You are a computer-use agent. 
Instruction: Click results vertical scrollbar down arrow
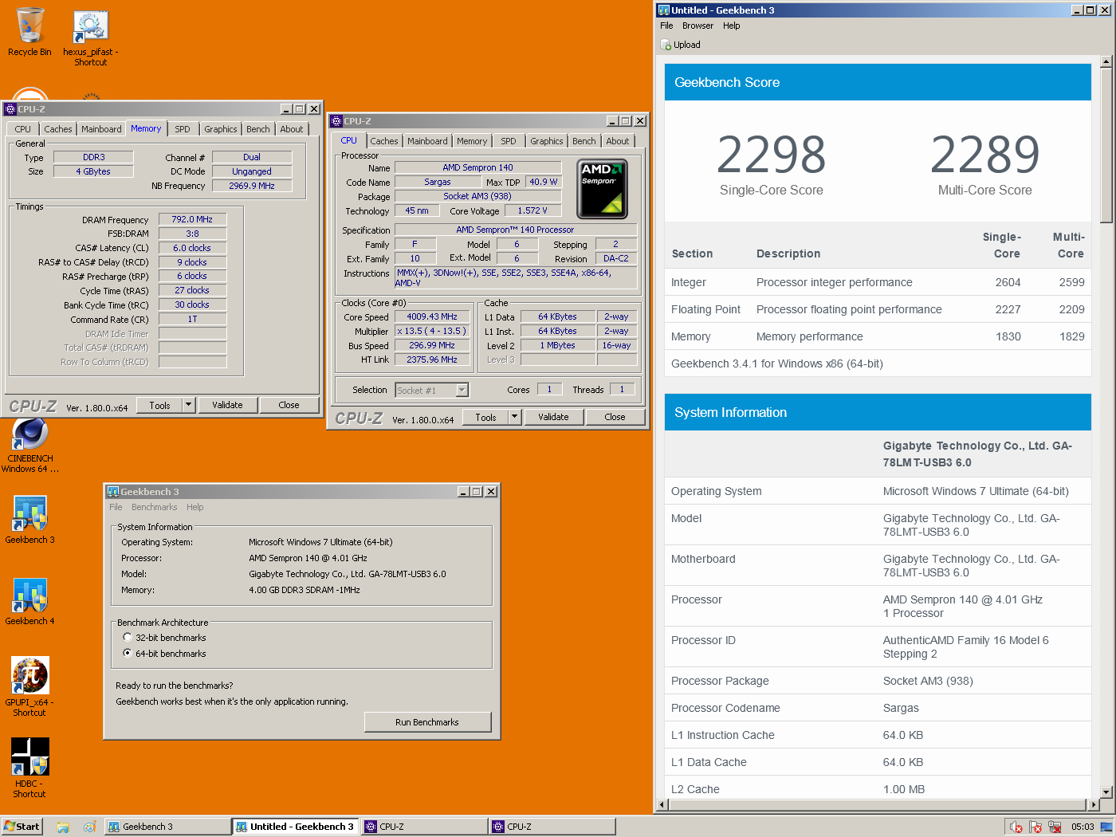1106,792
